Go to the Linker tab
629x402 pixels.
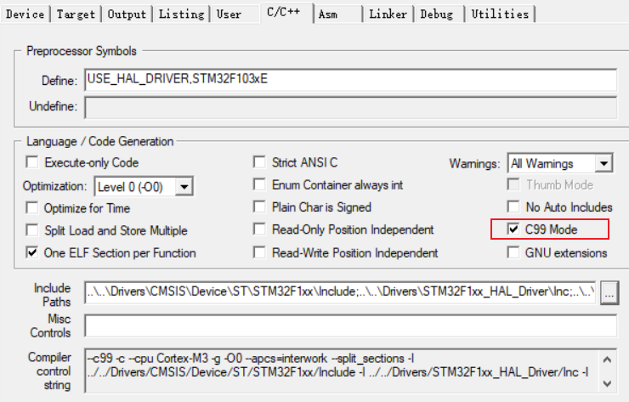pos(388,14)
